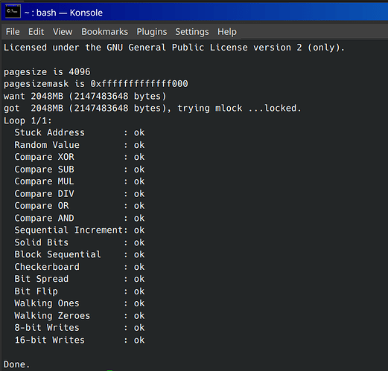Click the 'pagesizemask' hex value line

tap(96, 84)
